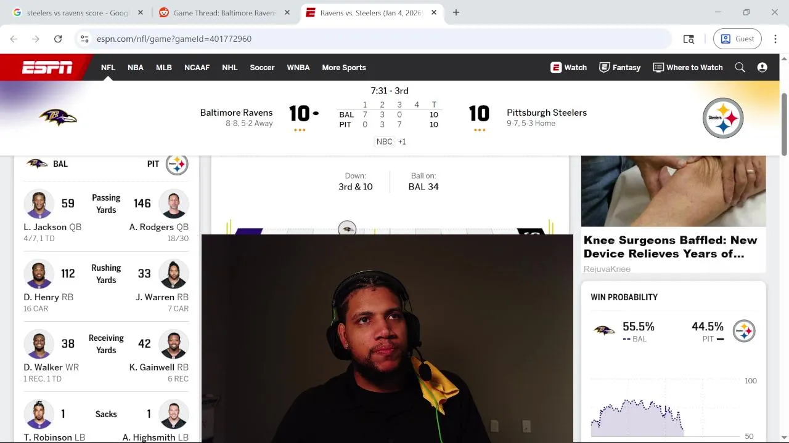This screenshot has height=443, width=789.
Task: Open the user profile icon in ESPN header
Action: (762, 68)
